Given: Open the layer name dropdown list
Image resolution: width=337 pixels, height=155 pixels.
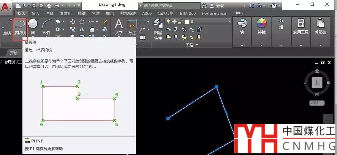Looking at the screenshot, I should click(x=229, y=22).
